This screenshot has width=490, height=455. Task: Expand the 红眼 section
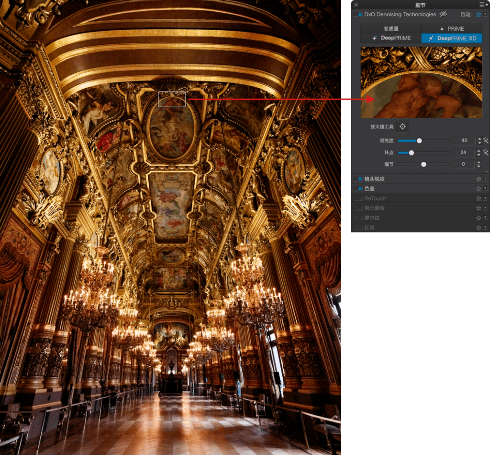point(369,227)
